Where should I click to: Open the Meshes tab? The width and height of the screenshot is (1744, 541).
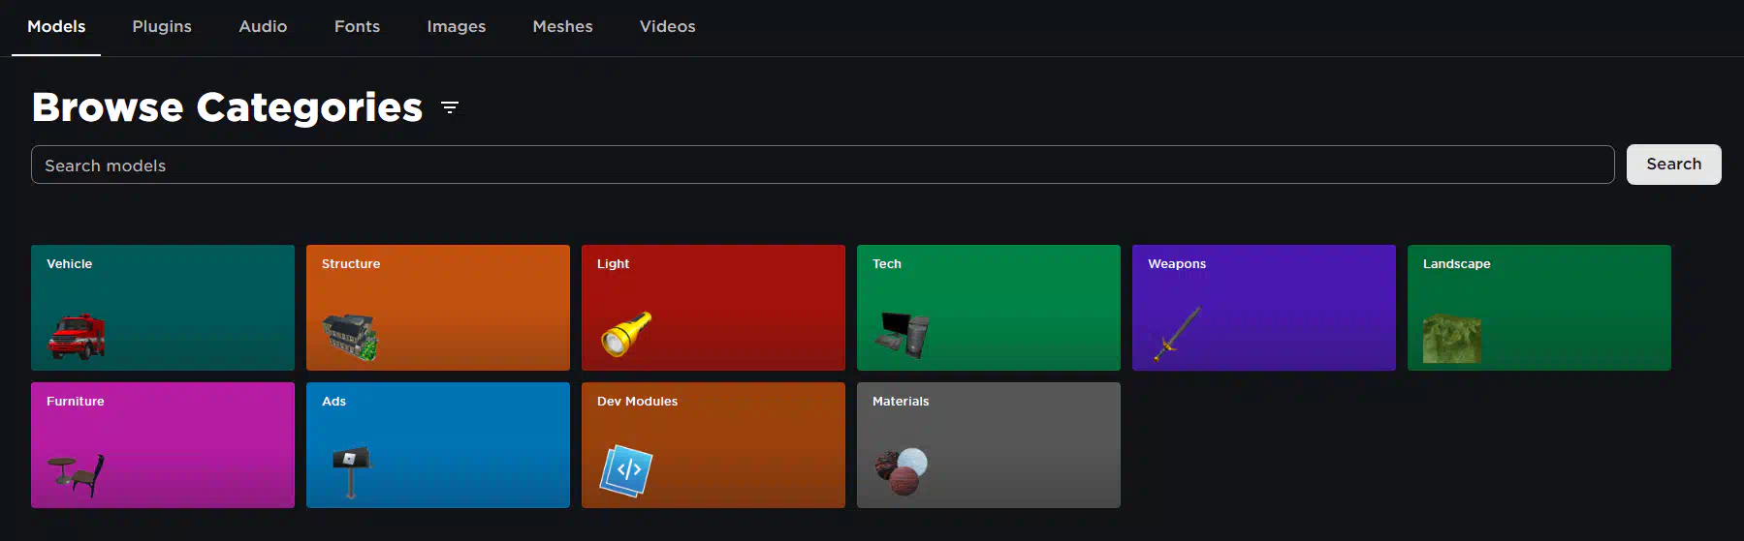click(562, 27)
